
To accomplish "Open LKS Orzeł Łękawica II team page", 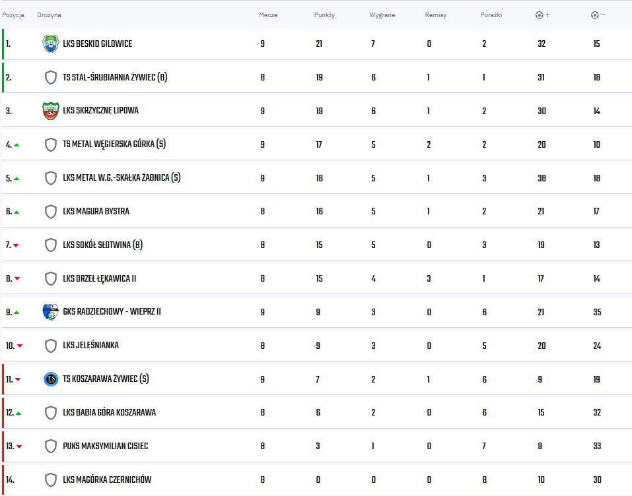I will coord(100,278).
